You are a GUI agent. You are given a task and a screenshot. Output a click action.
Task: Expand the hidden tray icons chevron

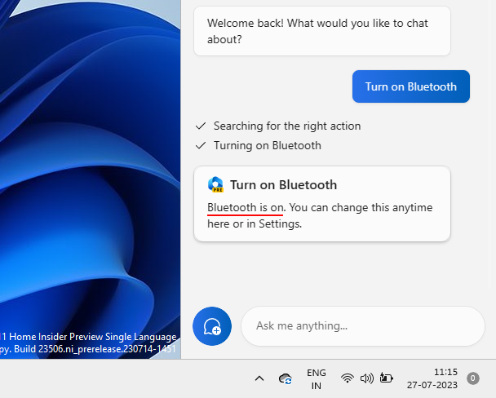tap(259, 378)
